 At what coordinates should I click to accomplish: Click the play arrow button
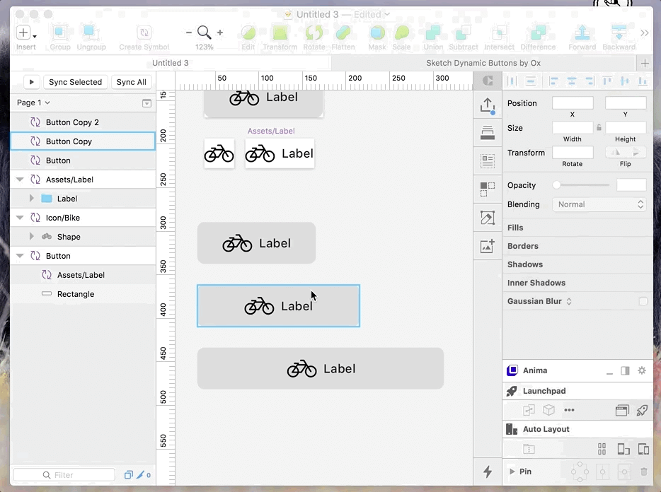point(32,82)
